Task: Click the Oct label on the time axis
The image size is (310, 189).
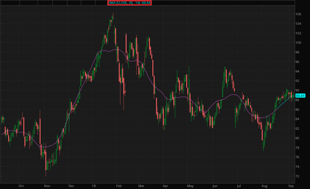Action: (x=21, y=186)
